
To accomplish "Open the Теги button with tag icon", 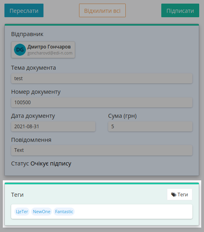I will [x=180, y=194].
